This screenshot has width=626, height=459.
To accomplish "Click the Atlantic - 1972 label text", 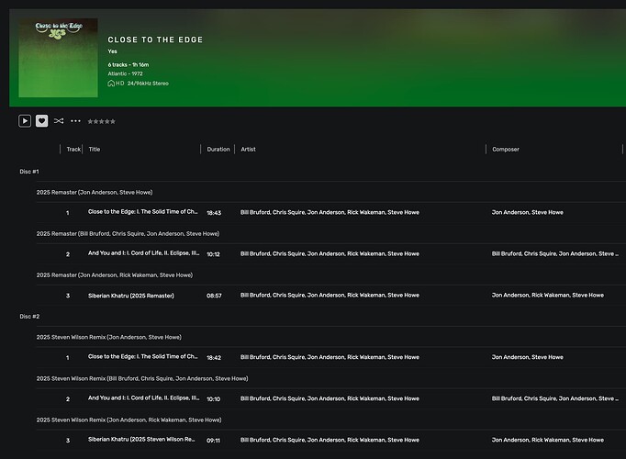I will 125,73.
